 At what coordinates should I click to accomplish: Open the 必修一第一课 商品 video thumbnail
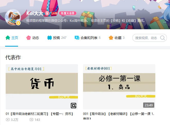pos(119,87)
